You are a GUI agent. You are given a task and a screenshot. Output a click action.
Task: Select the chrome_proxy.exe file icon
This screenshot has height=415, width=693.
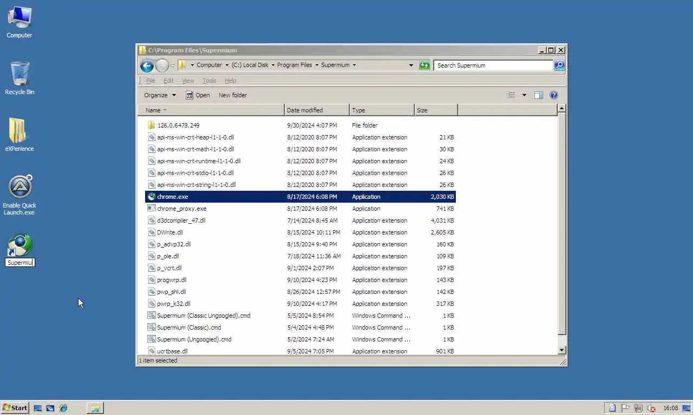151,209
